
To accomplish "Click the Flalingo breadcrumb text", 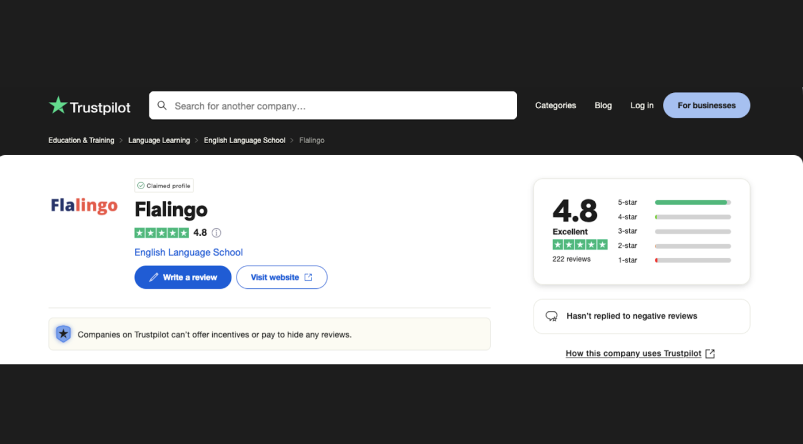I will [312, 140].
